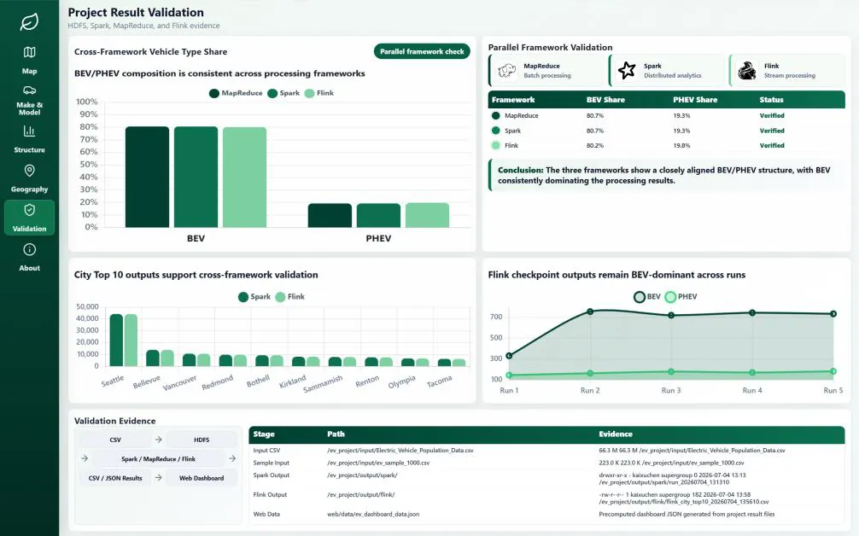
Task: Open the About info icon
Action: [30, 250]
